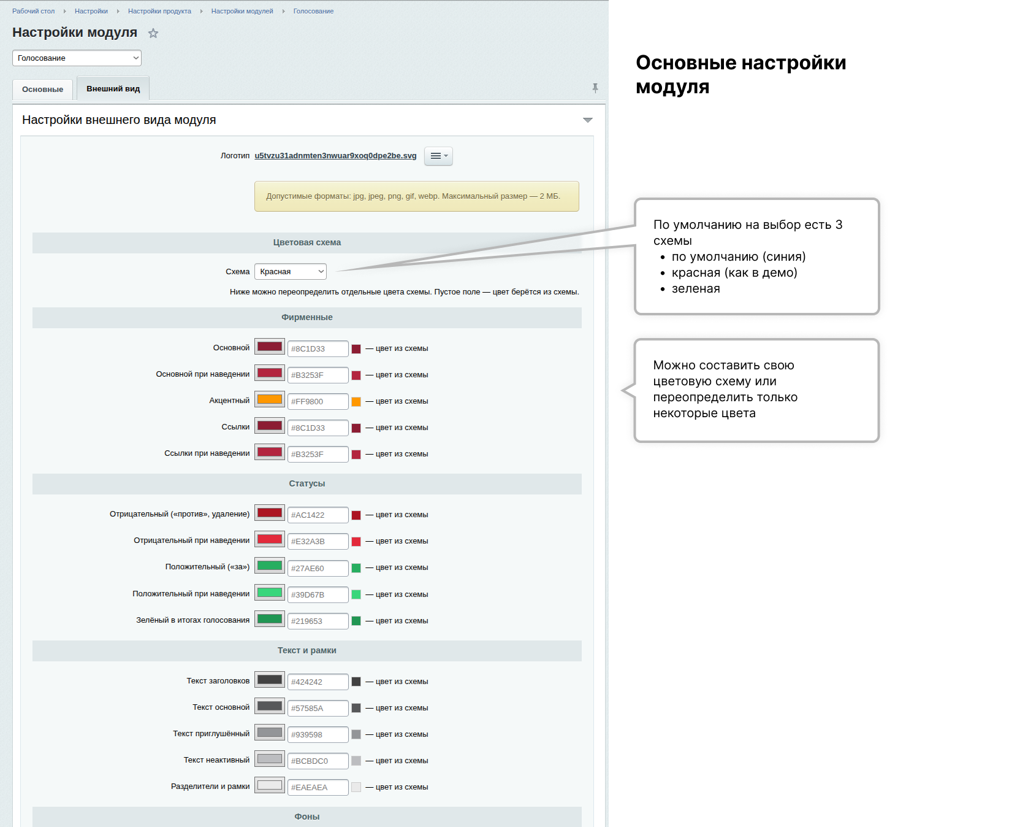Switch to the 'Основные' tab
The width and height of the screenshot is (1009, 827).
42,89
